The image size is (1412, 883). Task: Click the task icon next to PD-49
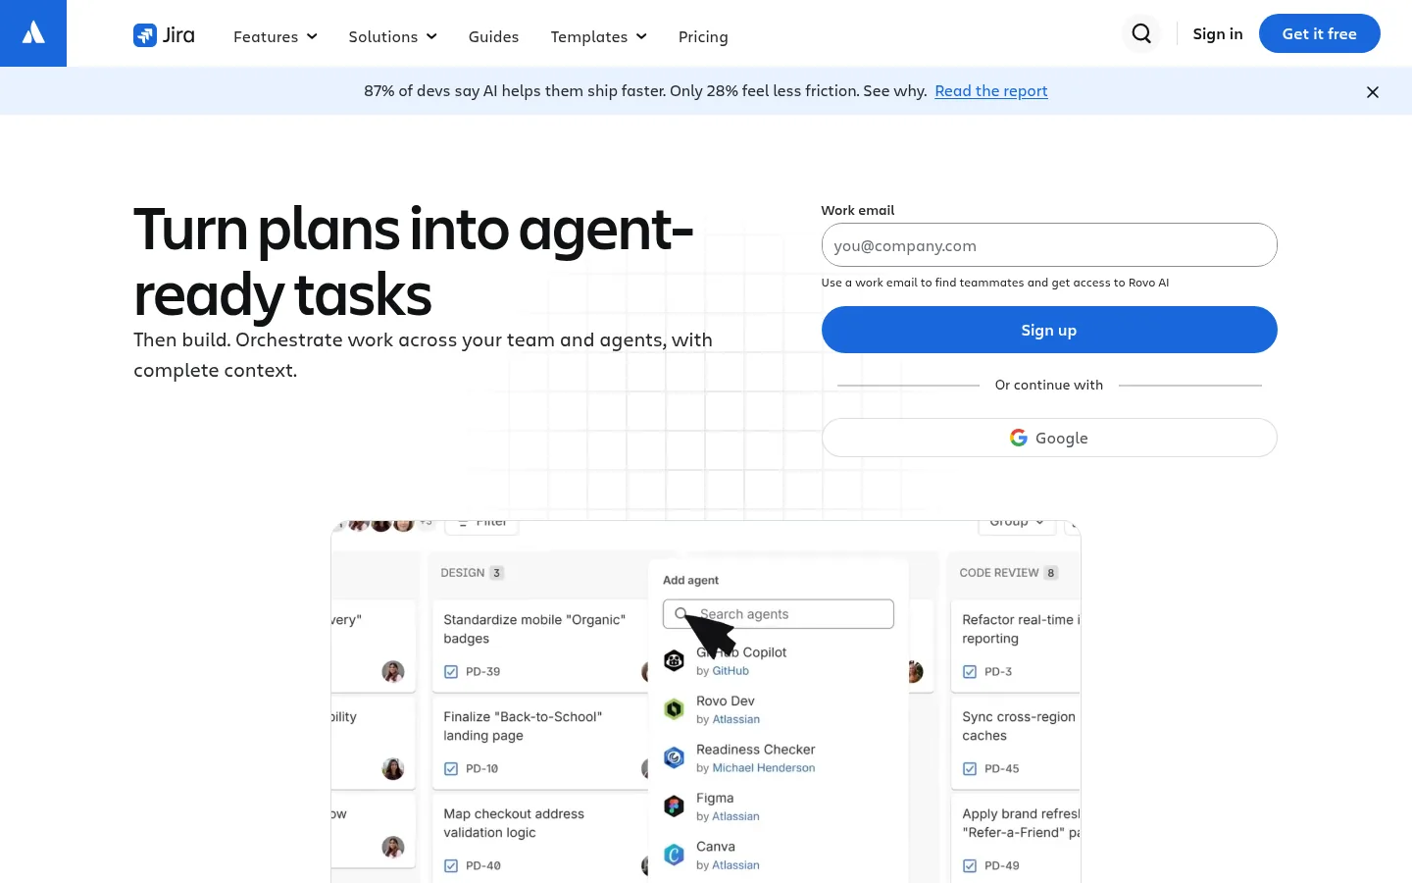970,866
